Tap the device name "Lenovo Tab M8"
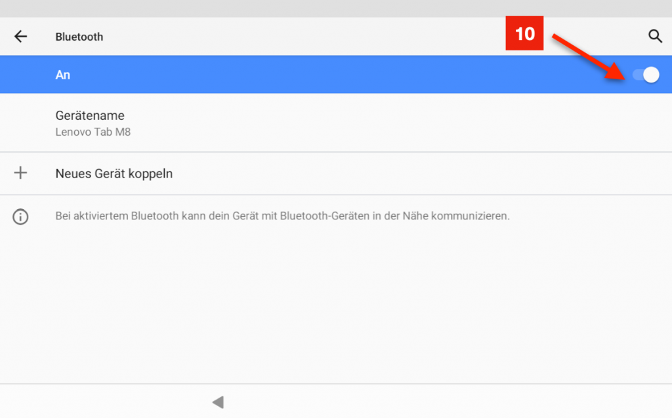The width and height of the screenshot is (672, 418). [x=89, y=132]
